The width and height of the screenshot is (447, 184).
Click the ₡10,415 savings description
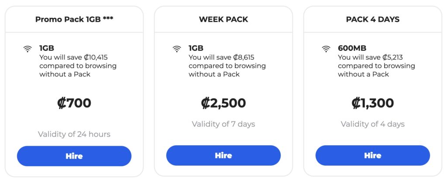(78, 66)
